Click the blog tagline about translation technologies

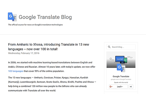pyautogui.click(x=35, y=25)
